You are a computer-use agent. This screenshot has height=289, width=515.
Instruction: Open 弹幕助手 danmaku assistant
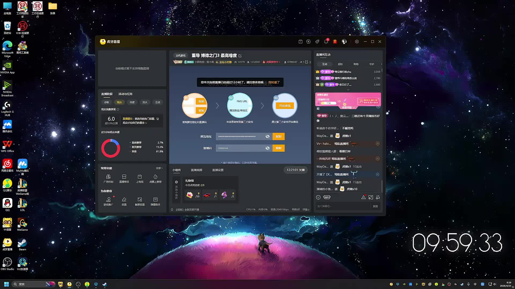click(155, 201)
